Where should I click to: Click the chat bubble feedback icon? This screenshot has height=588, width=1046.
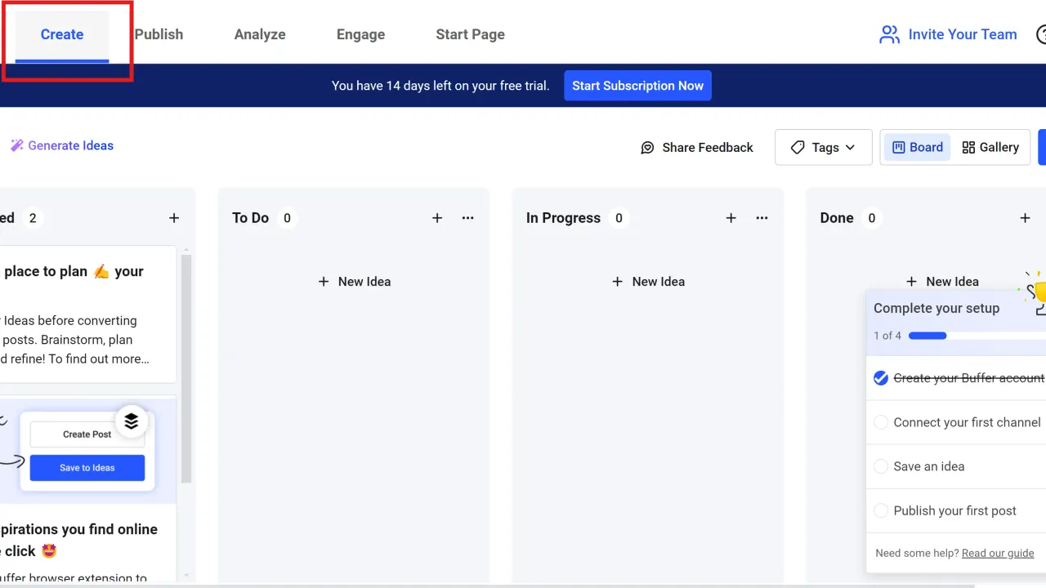pyautogui.click(x=647, y=148)
